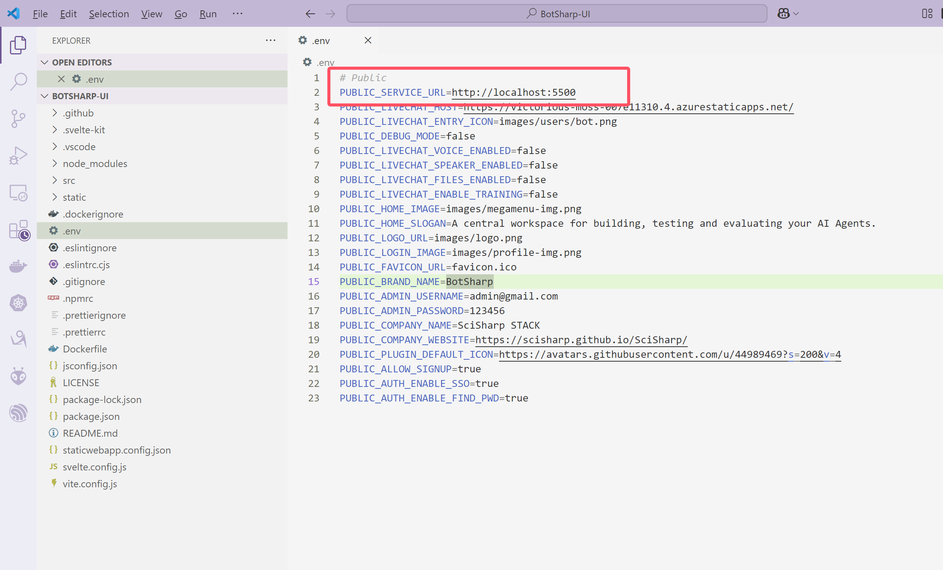Viewport: 943px width, 570px height.
Task: Click the BotSharp-UI command center search box
Action: pos(557,14)
